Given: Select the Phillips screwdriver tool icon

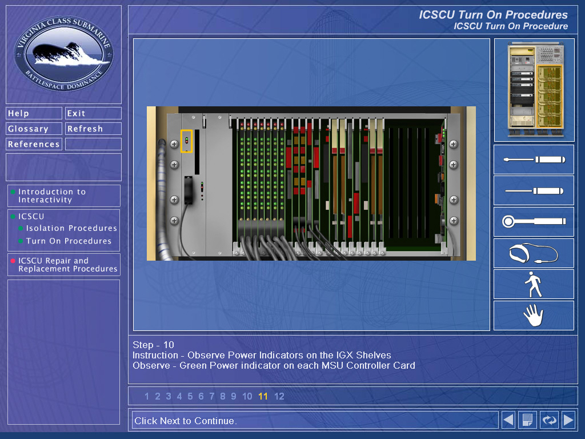Looking at the screenshot, I should click(534, 160).
